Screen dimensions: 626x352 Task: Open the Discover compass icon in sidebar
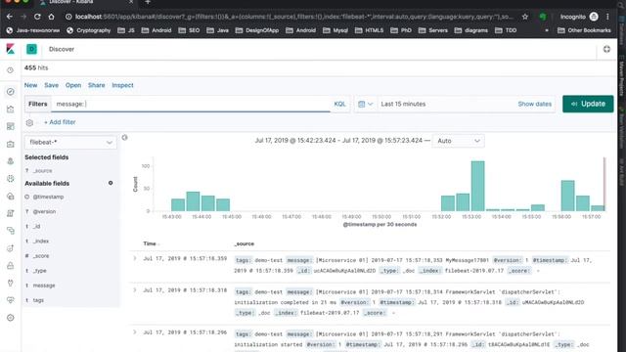[11, 92]
